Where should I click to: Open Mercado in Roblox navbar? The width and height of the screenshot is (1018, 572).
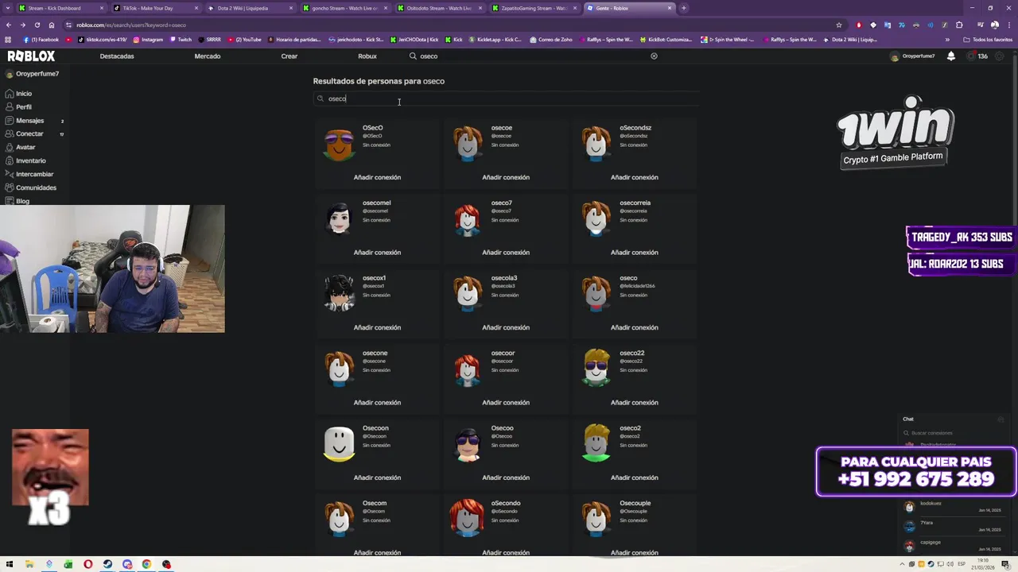coord(208,56)
